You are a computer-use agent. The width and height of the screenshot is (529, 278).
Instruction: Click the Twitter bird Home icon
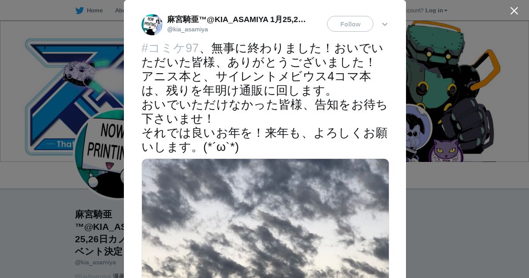(x=79, y=11)
